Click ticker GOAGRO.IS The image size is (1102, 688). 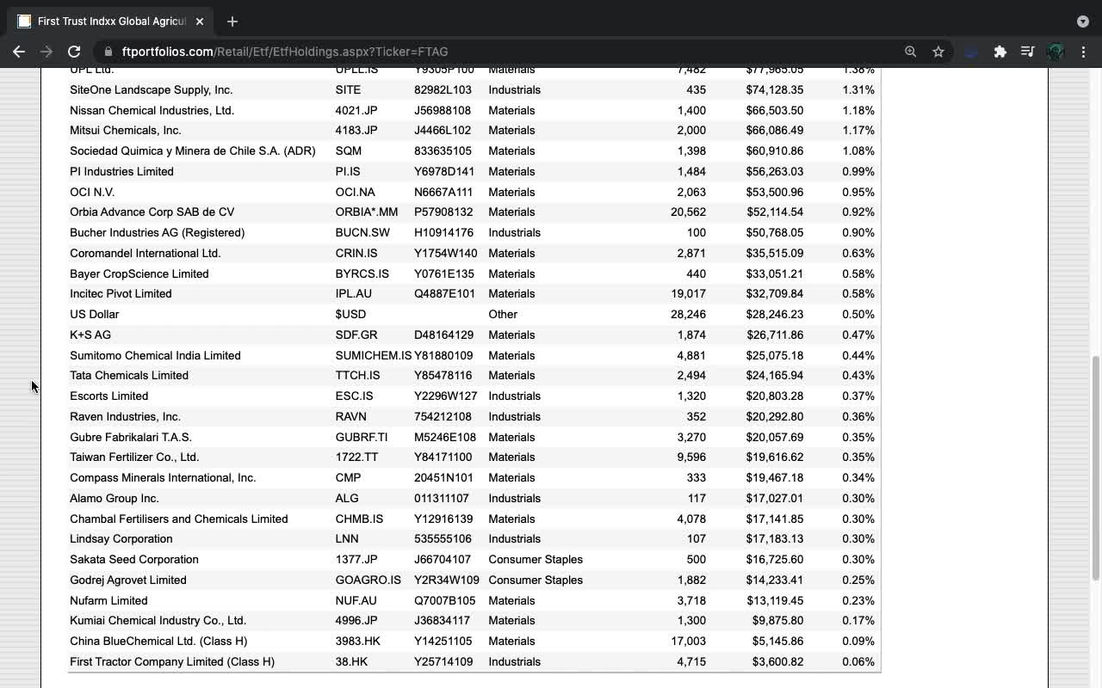(x=368, y=580)
